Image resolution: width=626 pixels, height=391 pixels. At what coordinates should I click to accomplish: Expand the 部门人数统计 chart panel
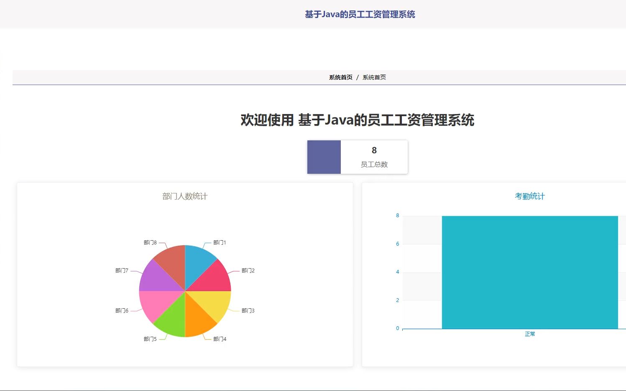pyautogui.click(x=185, y=274)
